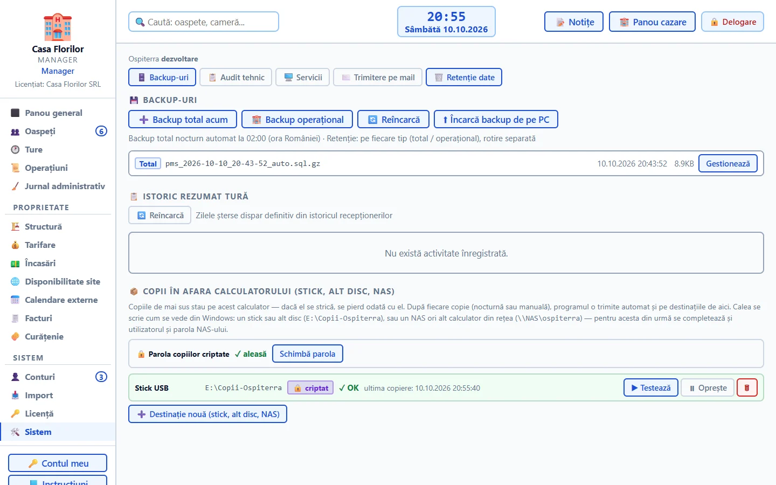Click the Ture clock icon in sidebar
776x485 pixels.
[15, 149]
